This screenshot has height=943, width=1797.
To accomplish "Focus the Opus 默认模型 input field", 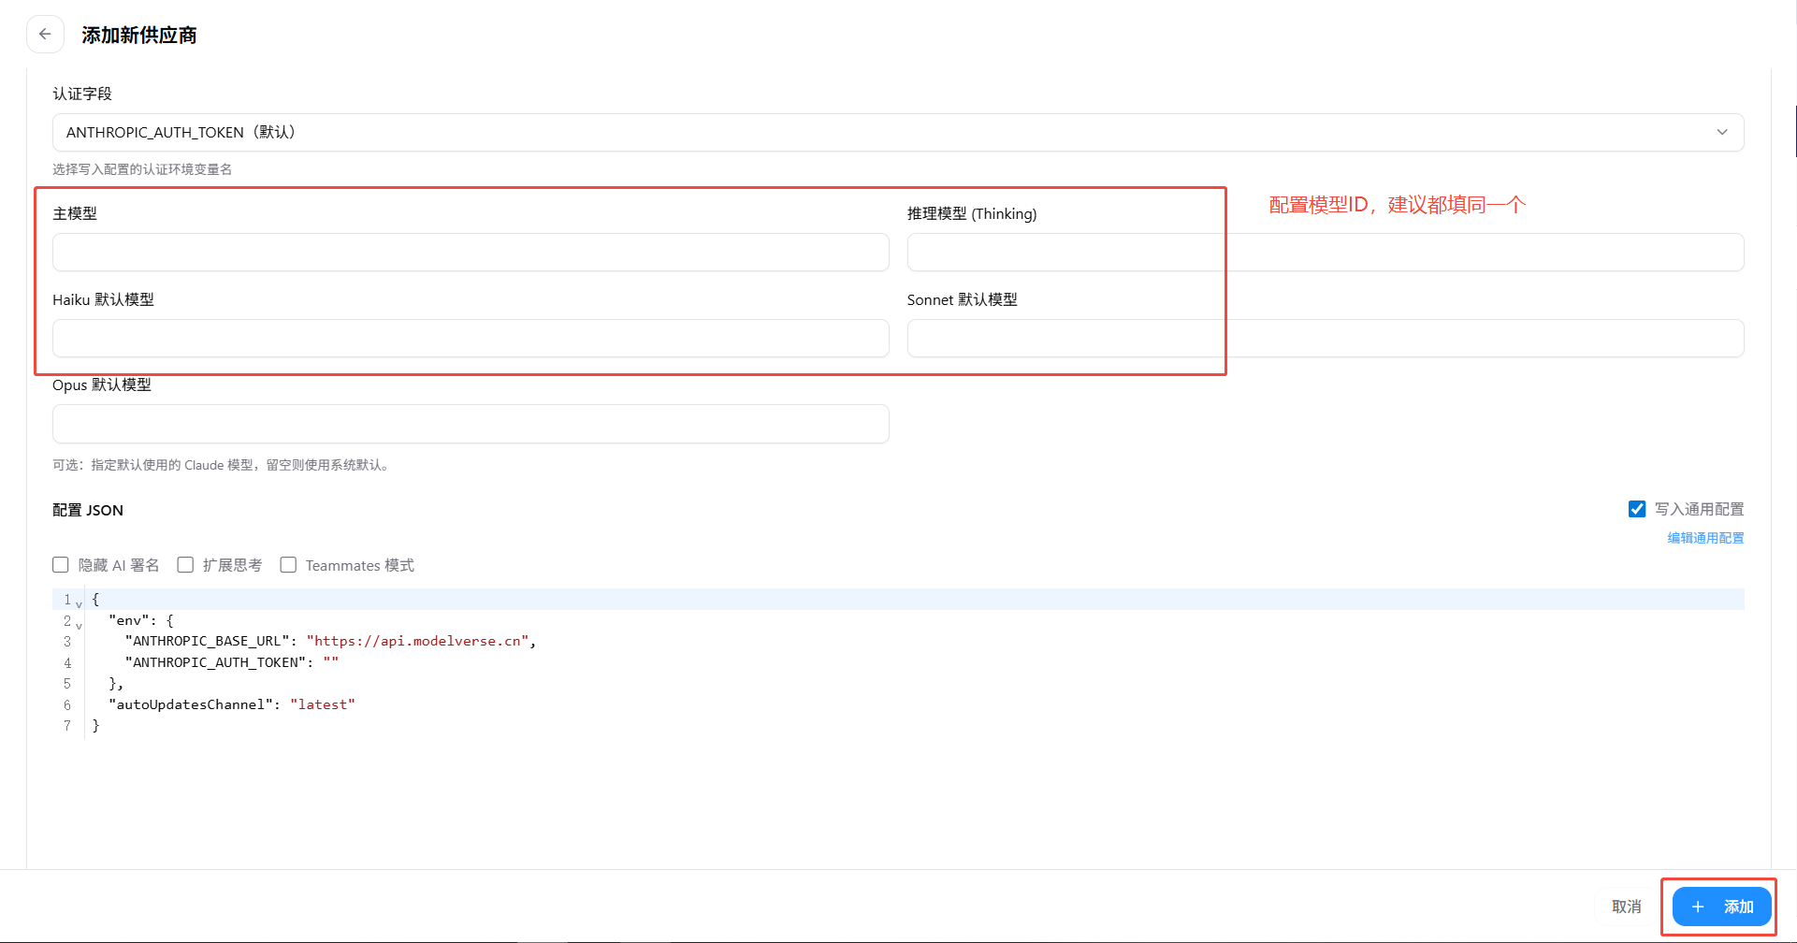I will pos(471,424).
